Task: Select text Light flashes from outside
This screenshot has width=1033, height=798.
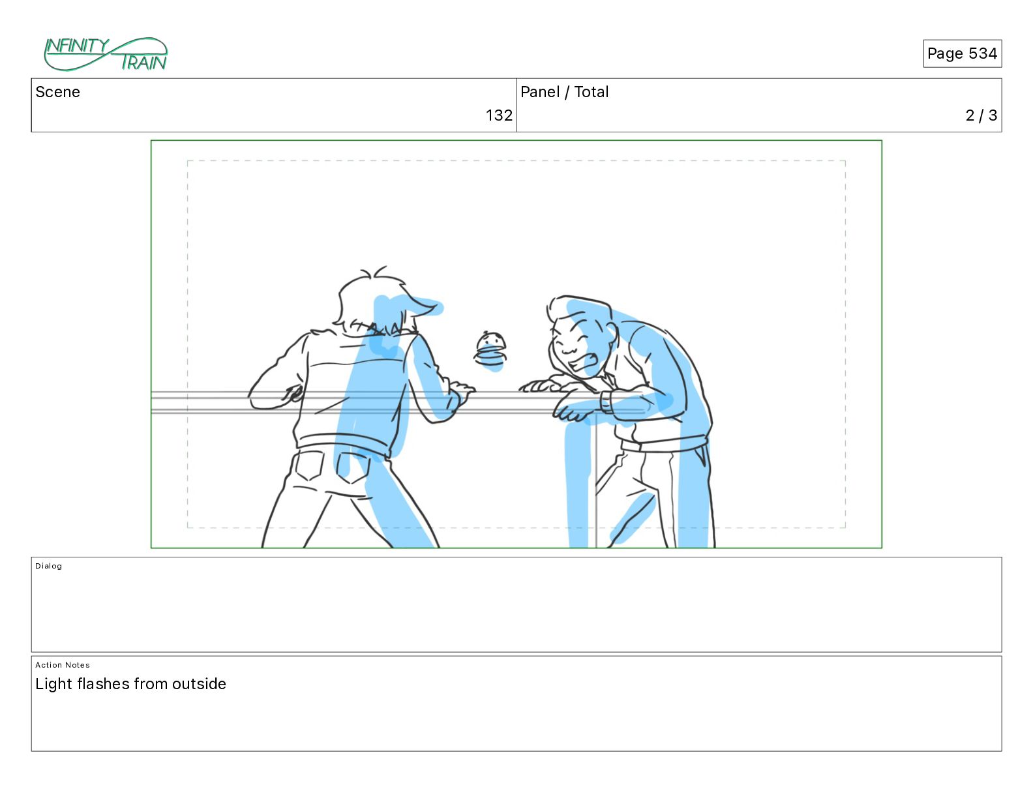Action: click(130, 684)
